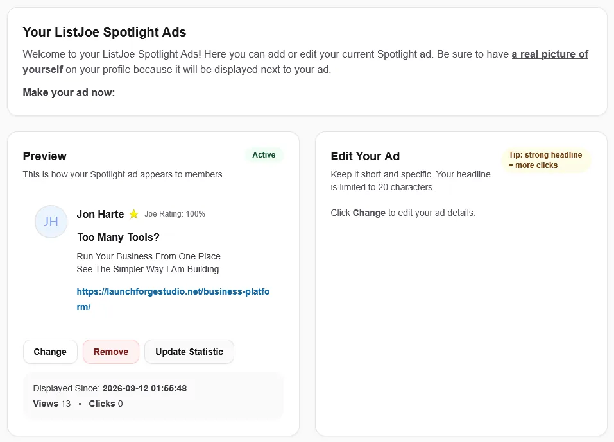Click the JH avatar circle
Viewport: 614px width, 442px height.
coord(51,222)
